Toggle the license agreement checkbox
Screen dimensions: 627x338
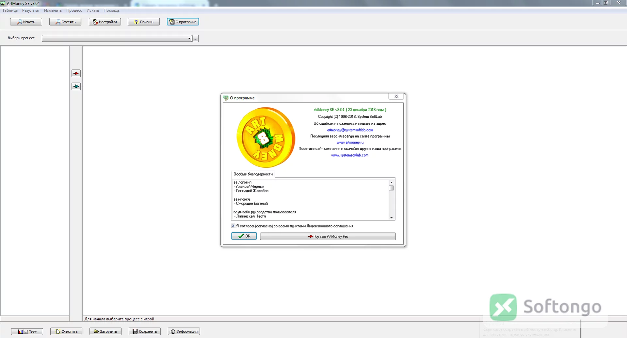233,226
